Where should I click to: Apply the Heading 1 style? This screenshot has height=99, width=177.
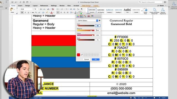[110, 11]
